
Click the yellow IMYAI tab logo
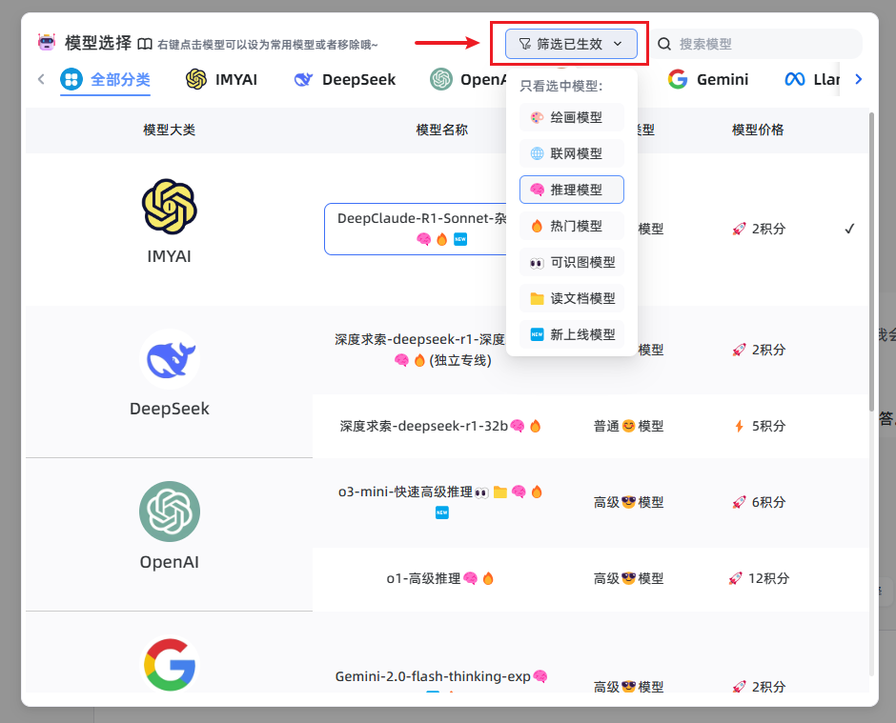tap(196, 79)
